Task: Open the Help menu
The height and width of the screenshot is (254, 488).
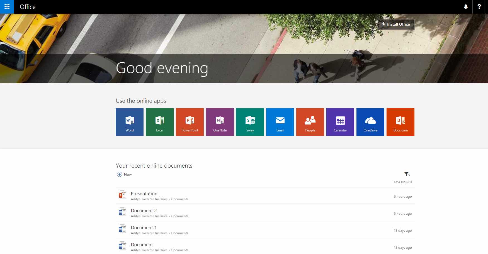Action: [x=479, y=7]
